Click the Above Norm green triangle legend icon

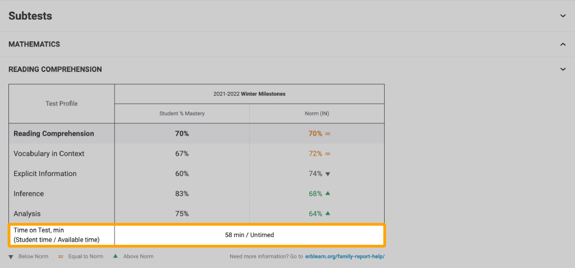coord(115,257)
